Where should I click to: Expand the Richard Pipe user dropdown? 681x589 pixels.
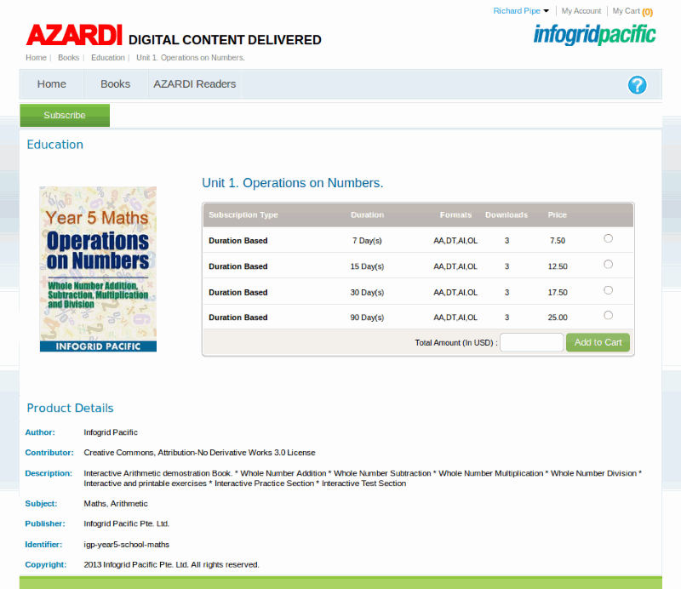coord(521,11)
